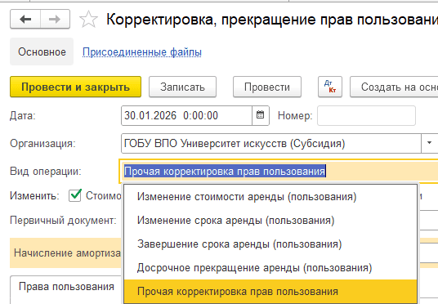Switch to the Основное tab
The height and width of the screenshot is (304, 438).
42,51
